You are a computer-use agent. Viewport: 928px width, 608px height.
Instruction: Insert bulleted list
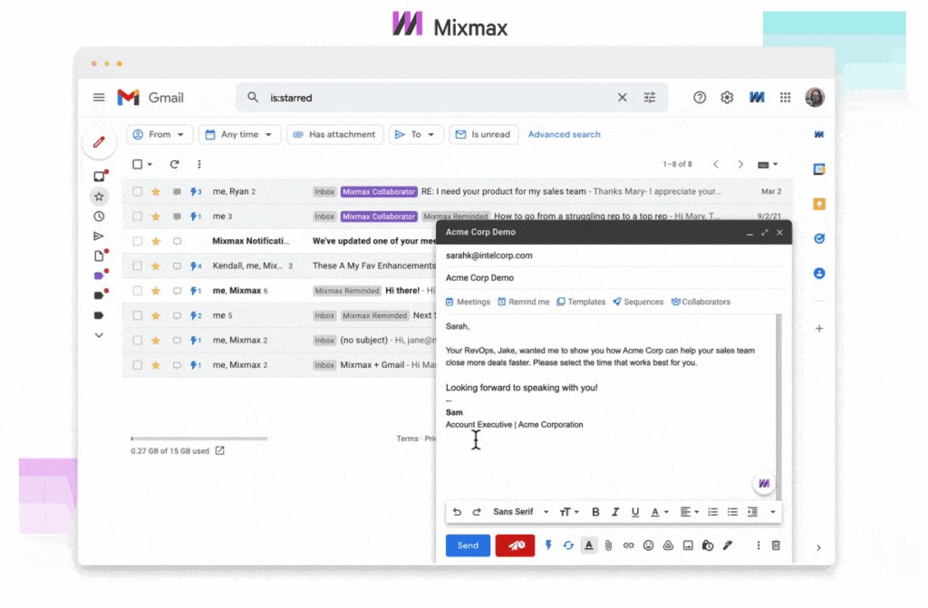732,512
